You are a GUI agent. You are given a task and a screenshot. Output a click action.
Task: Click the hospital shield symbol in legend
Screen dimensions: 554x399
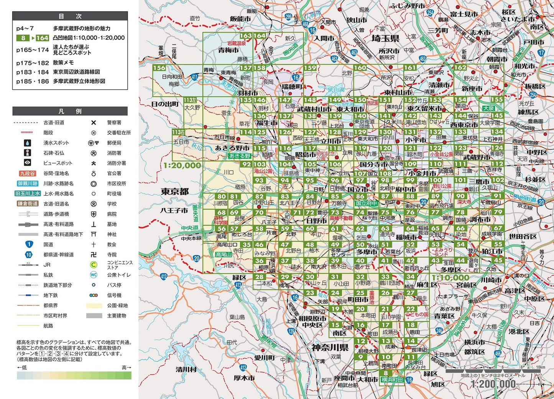94,214
